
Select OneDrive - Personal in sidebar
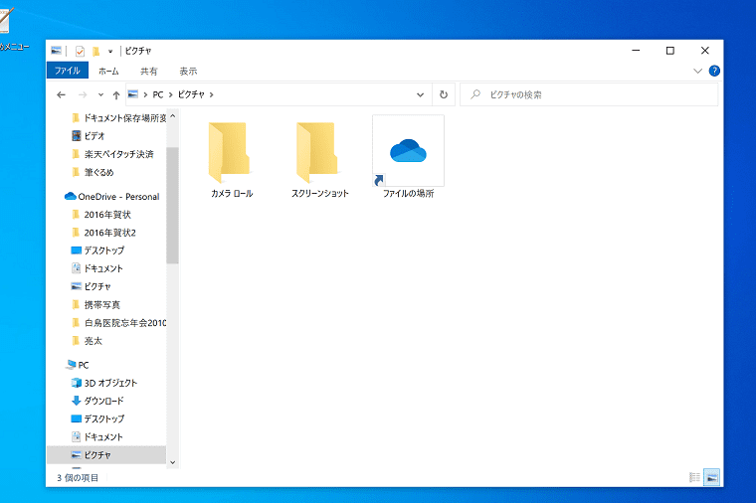pos(111,197)
